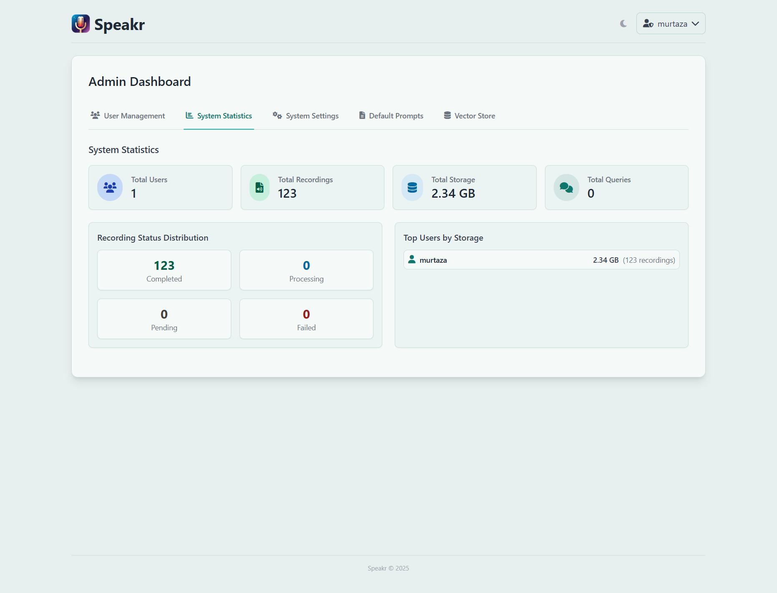Switch to the User Management tab

tap(128, 116)
